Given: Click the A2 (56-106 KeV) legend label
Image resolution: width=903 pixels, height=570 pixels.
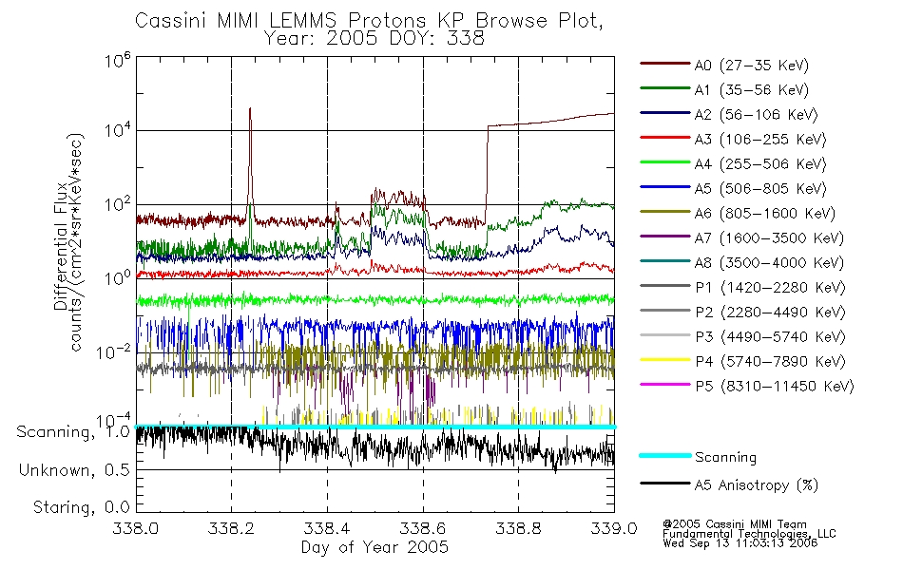Looking at the screenshot, I should [x=757, y=115].
